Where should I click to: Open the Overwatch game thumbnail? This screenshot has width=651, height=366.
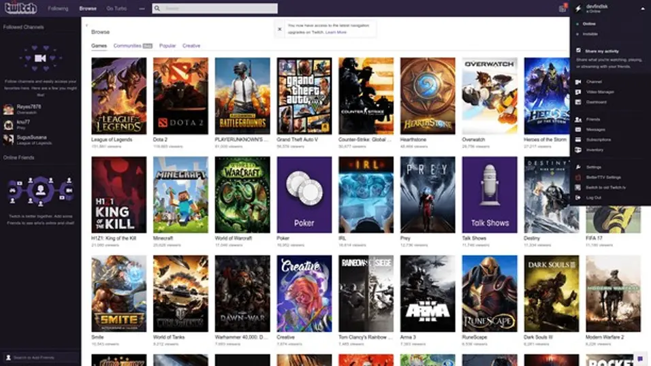click(490, 96)
